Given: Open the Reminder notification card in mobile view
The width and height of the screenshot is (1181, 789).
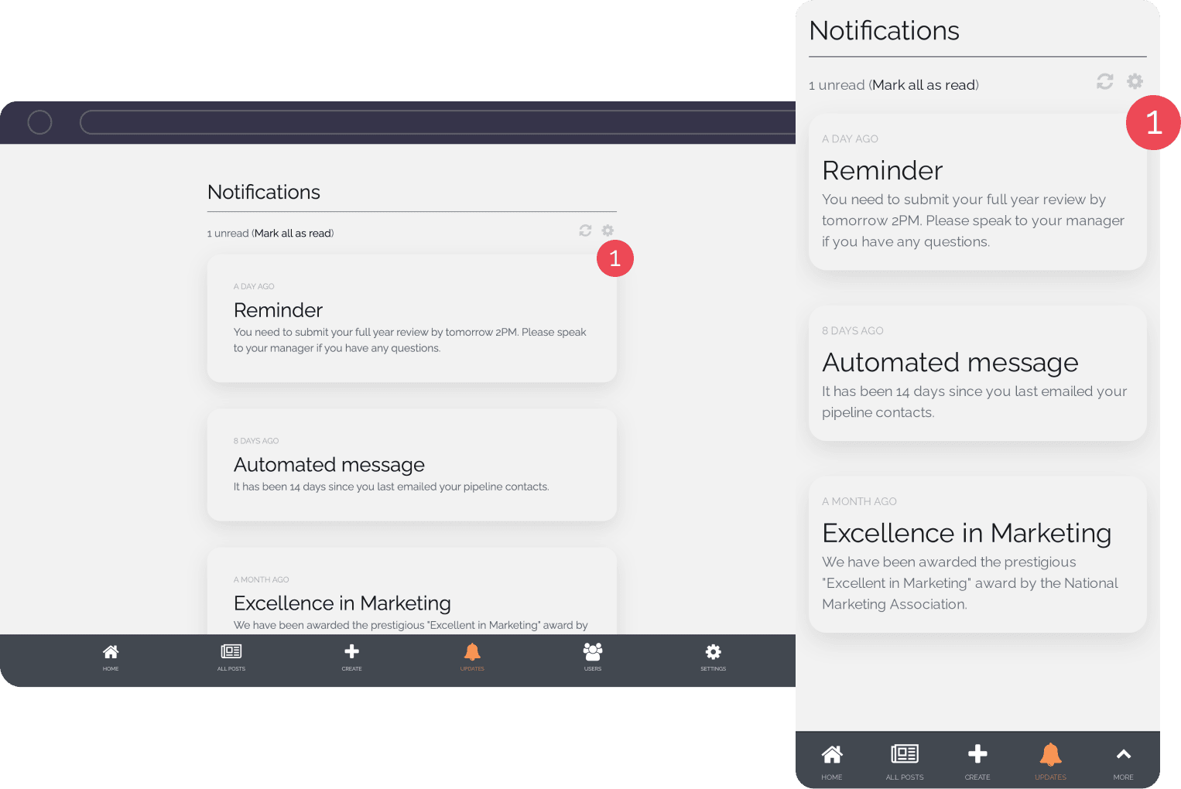Looking at the screenshot, I should [x=977, y=192].
